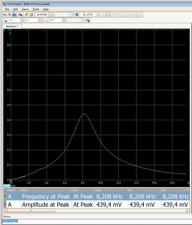Click the x 1 zoom factor spinner arrows

[70, 15]
